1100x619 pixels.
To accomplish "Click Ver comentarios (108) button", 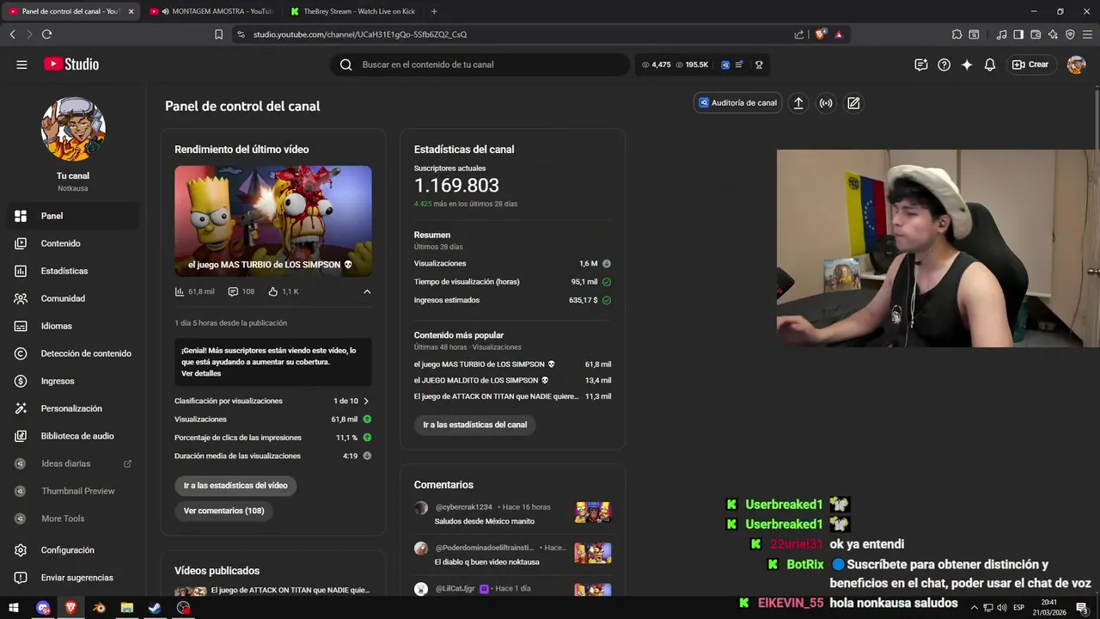I will (224, 511).
